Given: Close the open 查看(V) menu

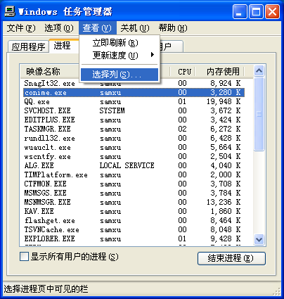Looking at the screenshot, I should point(97,28).
